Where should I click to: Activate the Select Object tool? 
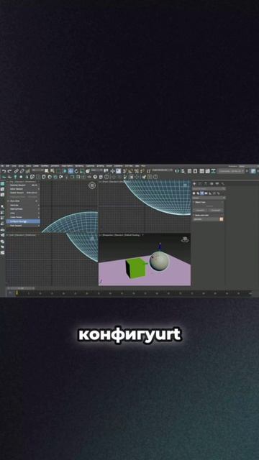tap(47, 171)
